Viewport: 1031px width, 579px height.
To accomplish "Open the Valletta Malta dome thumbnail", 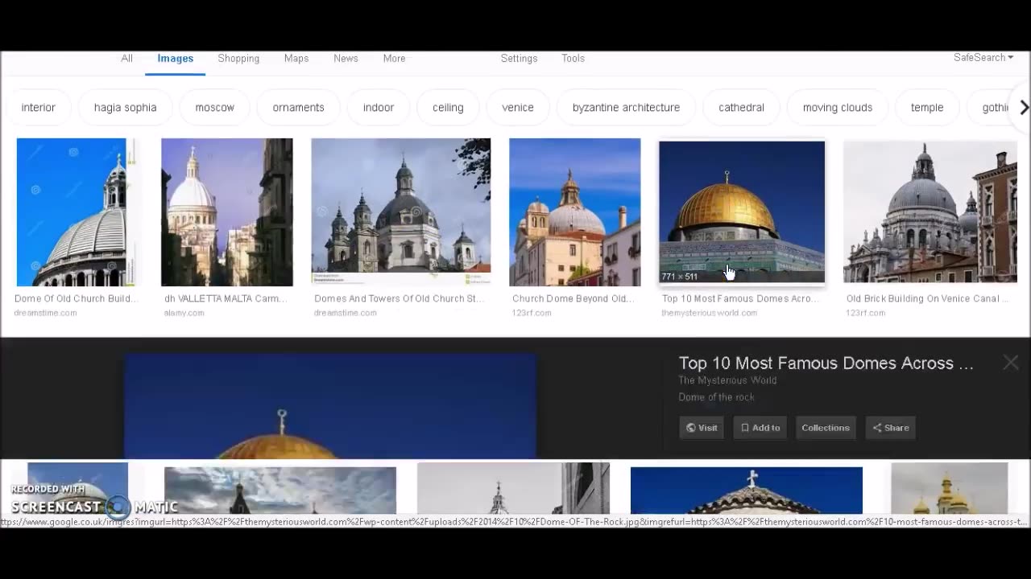I will [x=227, y=212].
